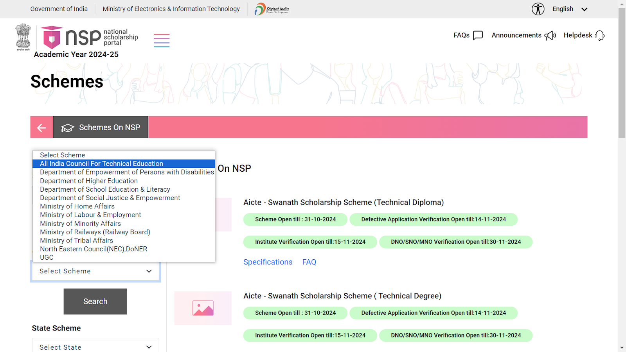
Task: Click the page vertical scrollbar thumb
Action: (x=622, y=73)
